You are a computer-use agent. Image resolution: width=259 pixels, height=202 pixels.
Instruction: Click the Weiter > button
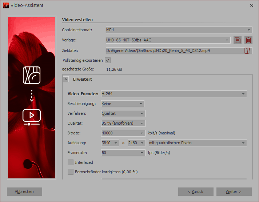tap(234, 191)
